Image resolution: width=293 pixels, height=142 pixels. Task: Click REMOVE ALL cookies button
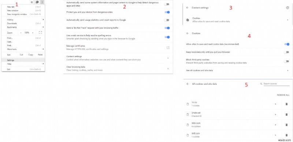click(283, 95)
